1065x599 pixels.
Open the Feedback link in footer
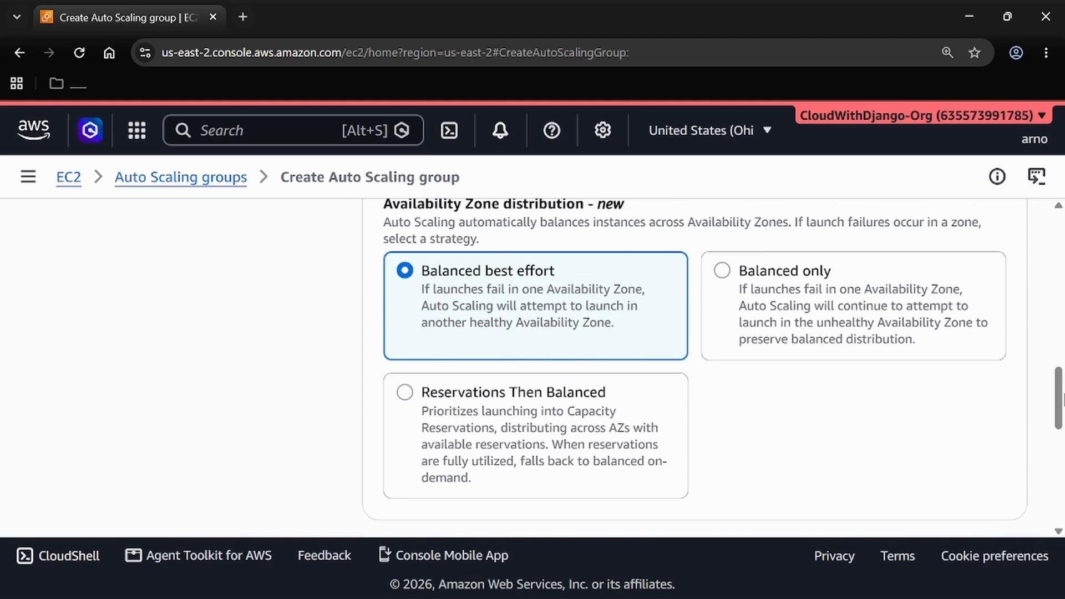coord(324,556)
